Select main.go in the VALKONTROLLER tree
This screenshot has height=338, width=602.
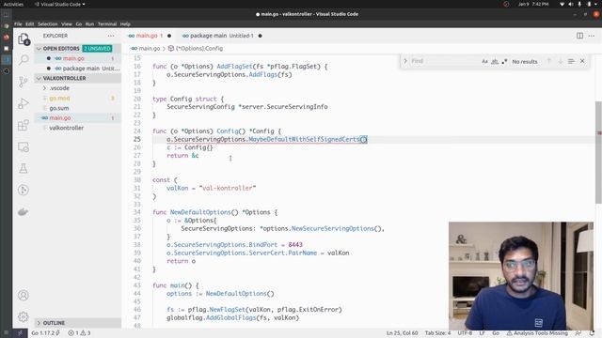click(x=60, y=118)
